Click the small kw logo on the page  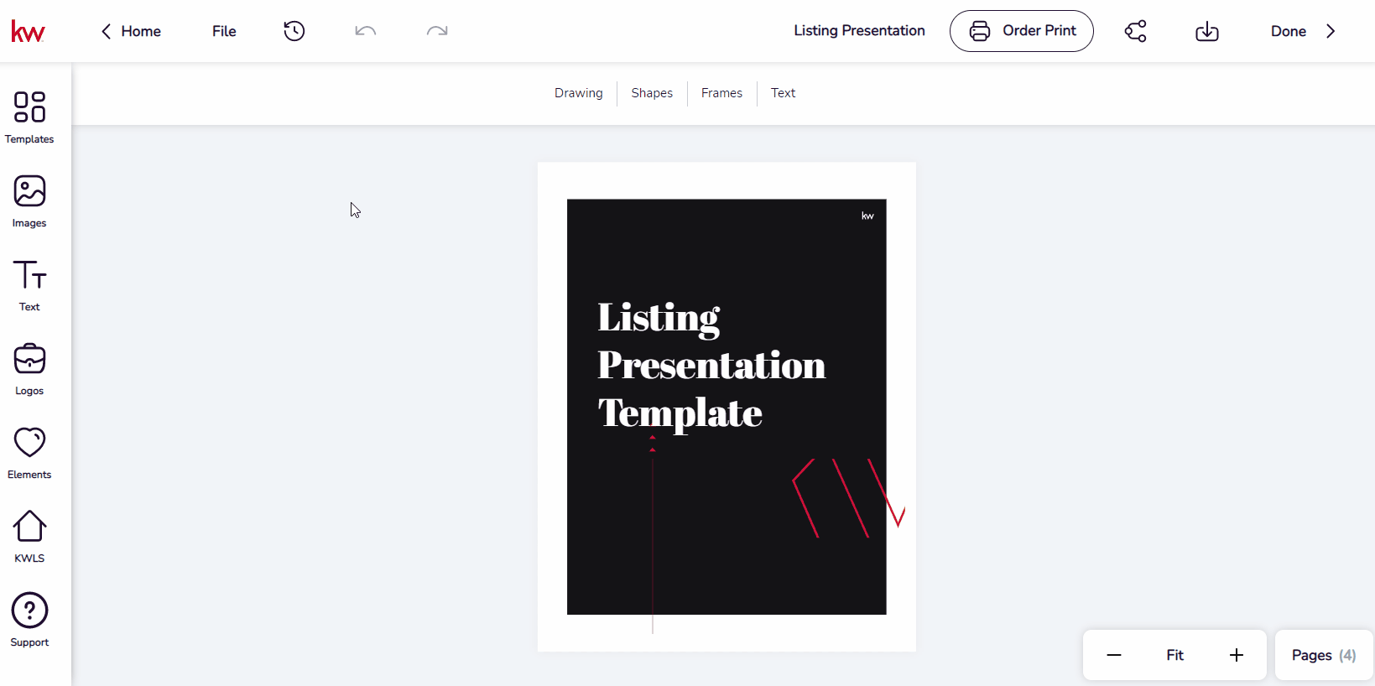point(867,216)
